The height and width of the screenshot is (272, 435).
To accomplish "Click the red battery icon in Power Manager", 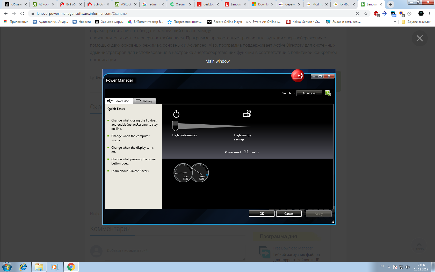I will pyautogui.click(x=298, y=76).
